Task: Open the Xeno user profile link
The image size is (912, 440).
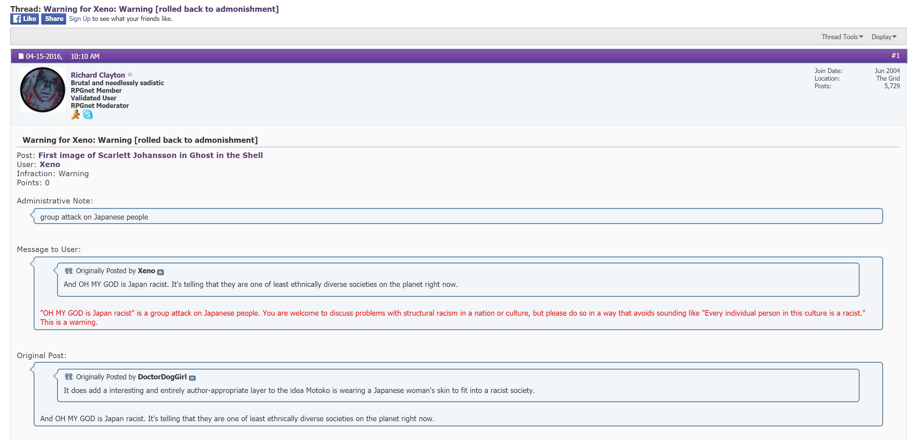Action: click(x=50, y=164)
